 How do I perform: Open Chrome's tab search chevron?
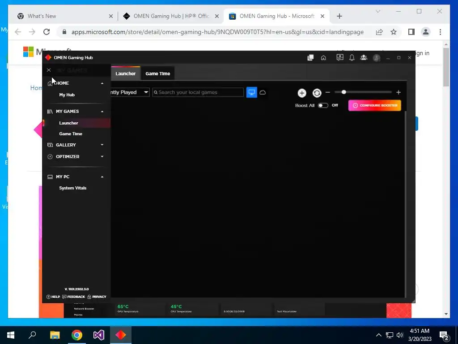(x=378, y=11)
